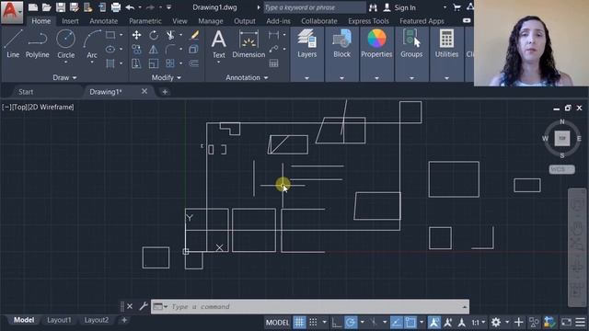The height and width of the screenshot is (331, 589).
Task: Toggle Clean Screen icon in status bar
Action: click(x=566, y=323)
